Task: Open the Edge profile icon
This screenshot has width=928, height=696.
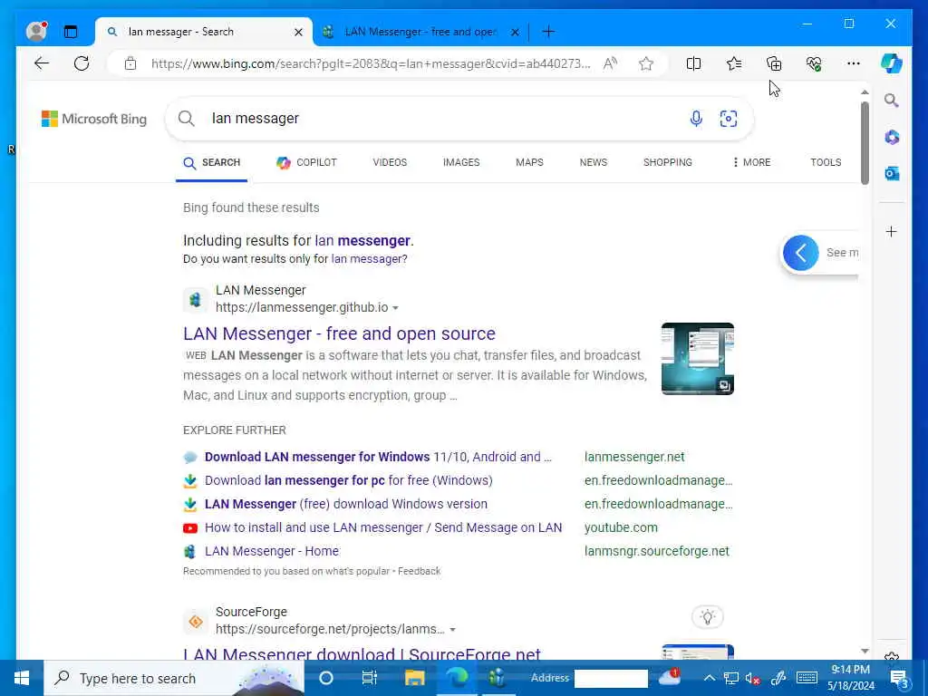Action: coord(36,32)
